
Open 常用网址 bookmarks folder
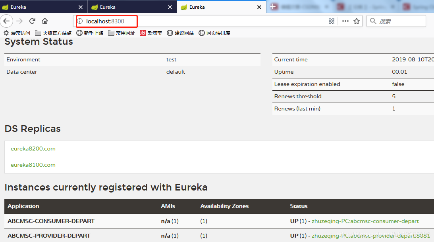(x=122, y=33)
